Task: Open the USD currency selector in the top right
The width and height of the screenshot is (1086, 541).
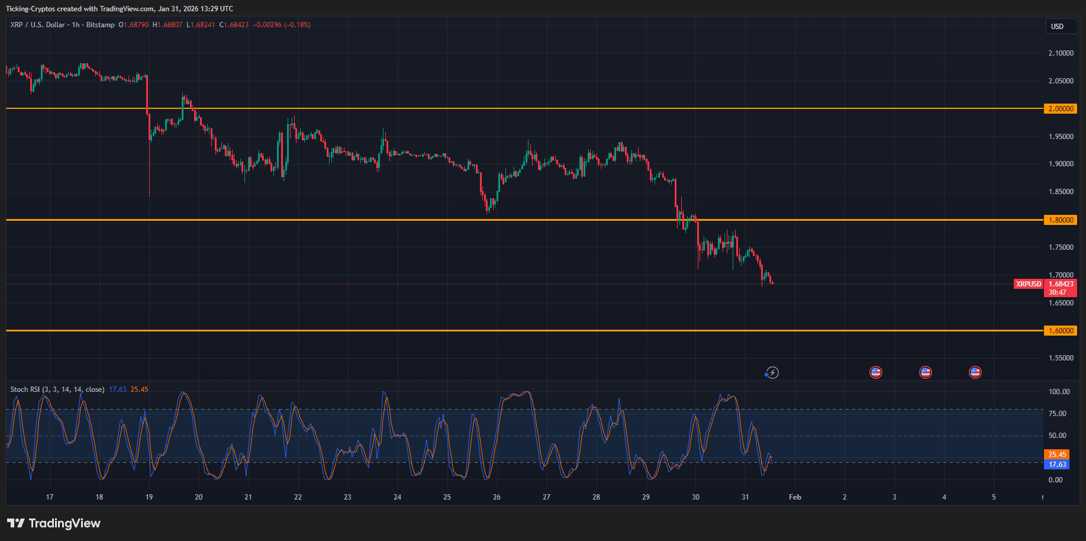Action: [1061, 26]
